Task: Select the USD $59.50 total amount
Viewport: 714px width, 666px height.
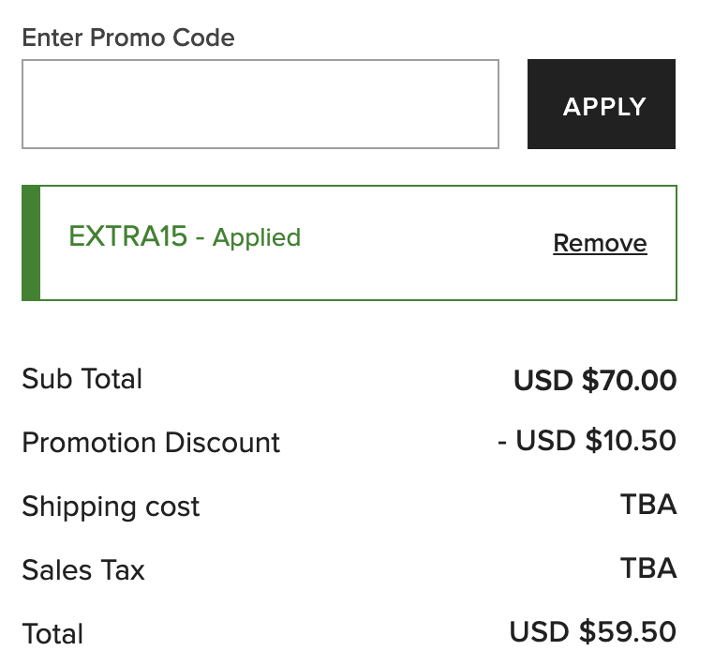Action: 593,632
